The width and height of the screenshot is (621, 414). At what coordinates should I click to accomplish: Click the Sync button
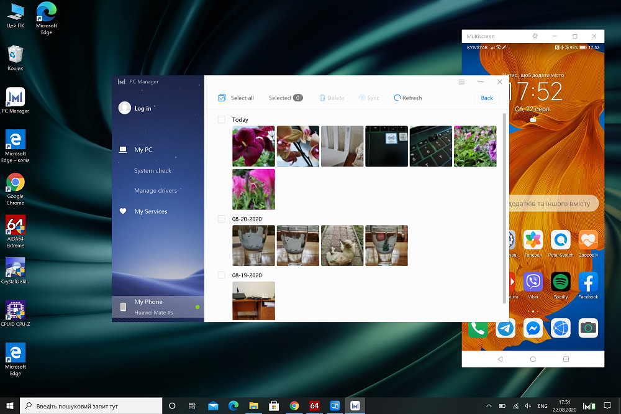[x=369, y=98]
